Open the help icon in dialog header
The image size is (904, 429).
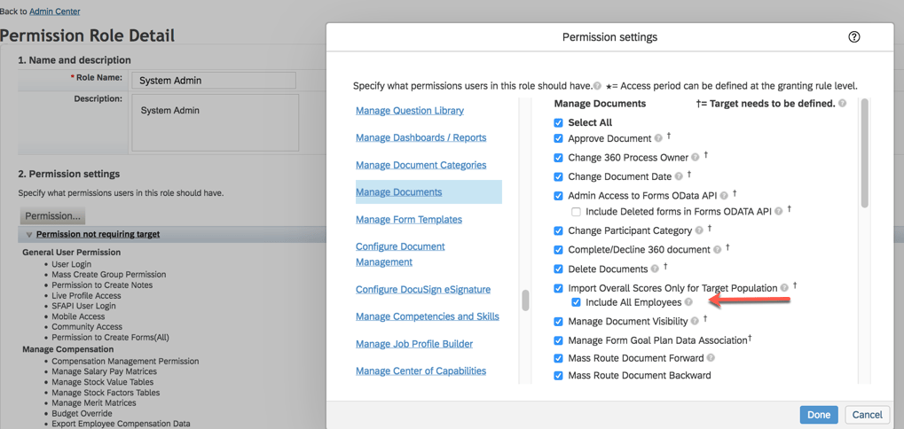pos(853,37)
